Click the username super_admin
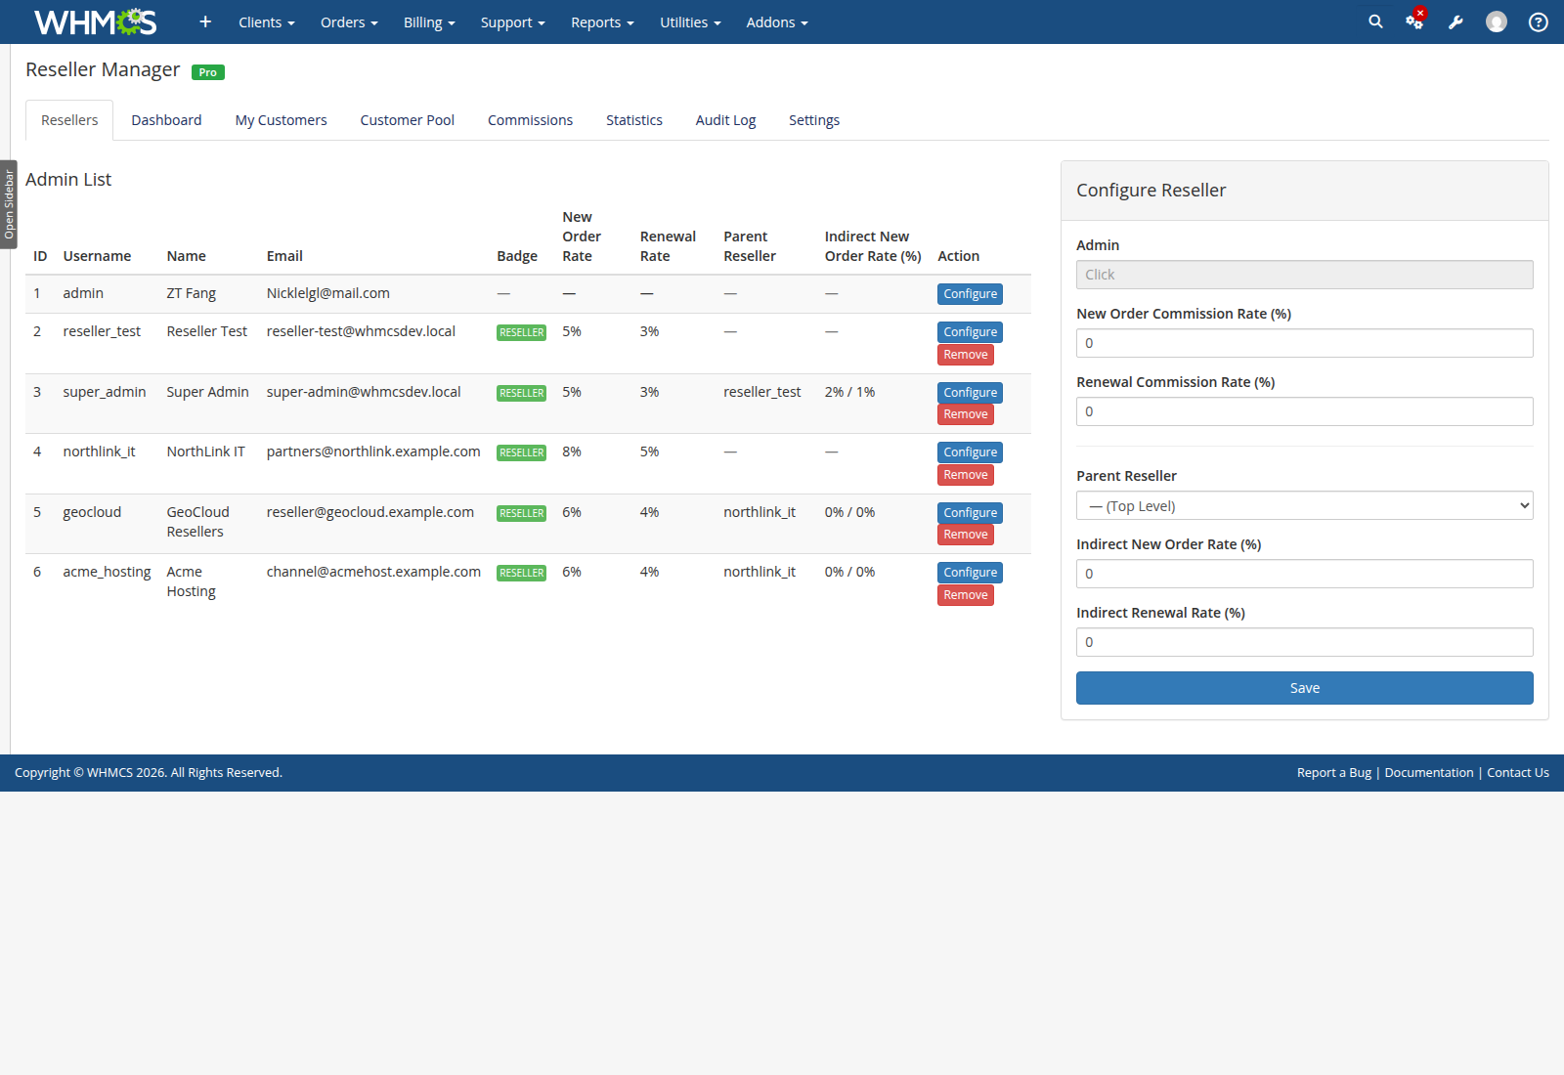 104,392
